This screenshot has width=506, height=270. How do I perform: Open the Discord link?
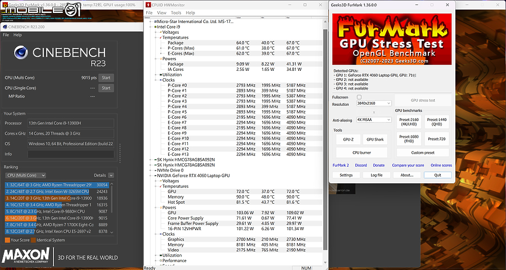tap(361, 165)
